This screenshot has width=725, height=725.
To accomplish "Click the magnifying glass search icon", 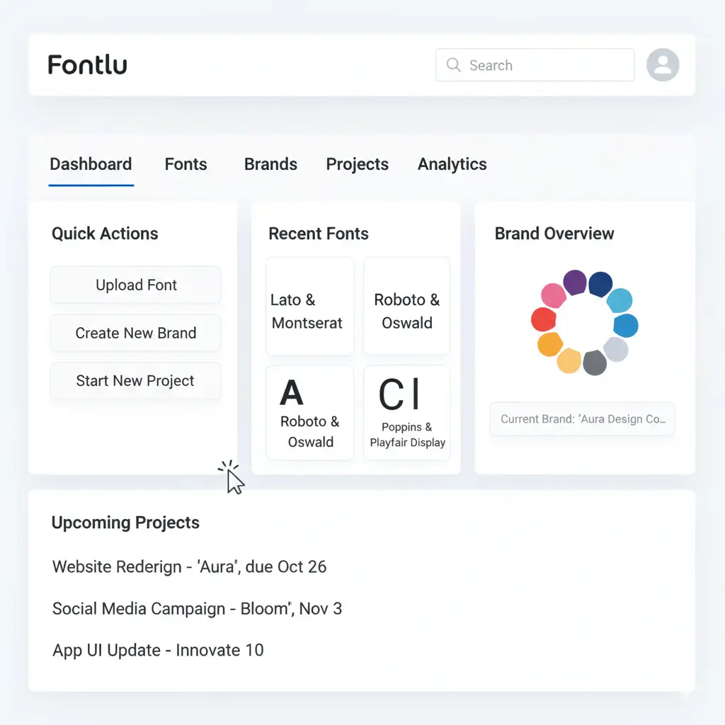I will point(454,65).
